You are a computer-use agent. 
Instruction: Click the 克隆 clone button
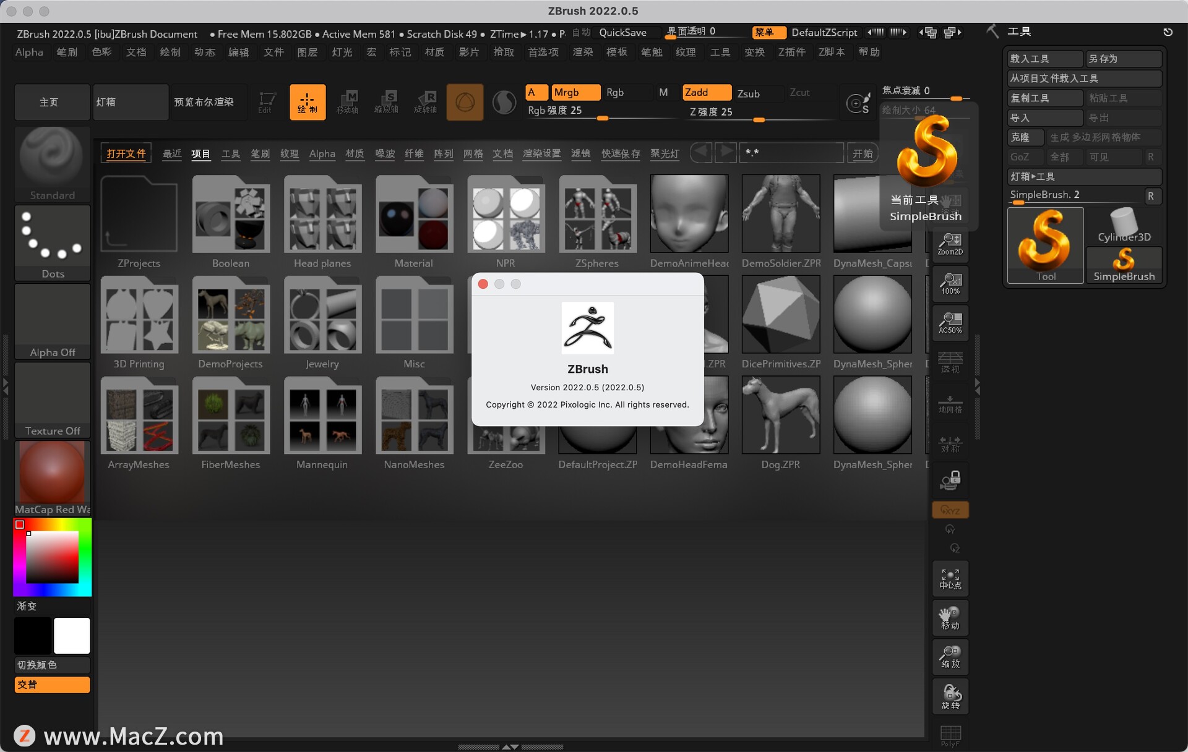[x=1025, y=137]
